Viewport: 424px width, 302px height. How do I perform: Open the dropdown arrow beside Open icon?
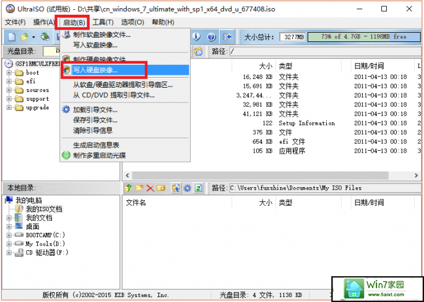coord(33,37)
